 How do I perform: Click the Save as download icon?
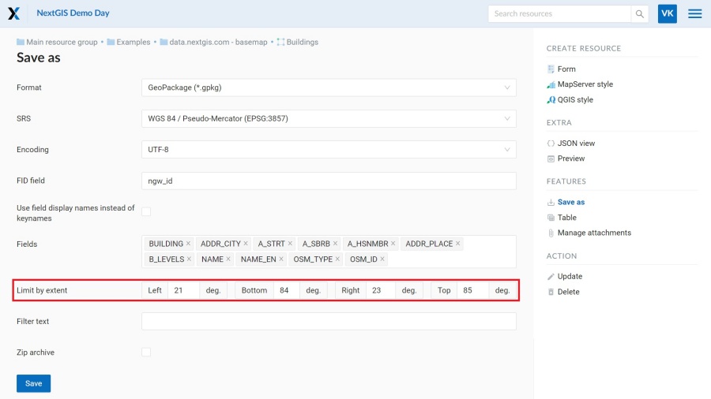tap(551, 202)
